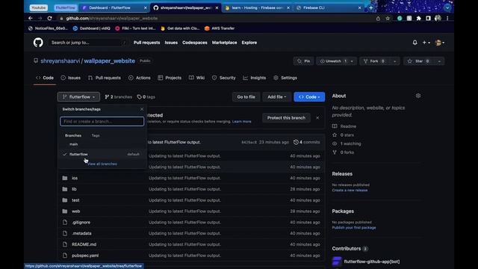The height and width of the screenshot is (269, 478).
Task: Click the .gitignore file icon
Action: click(65, 223)
